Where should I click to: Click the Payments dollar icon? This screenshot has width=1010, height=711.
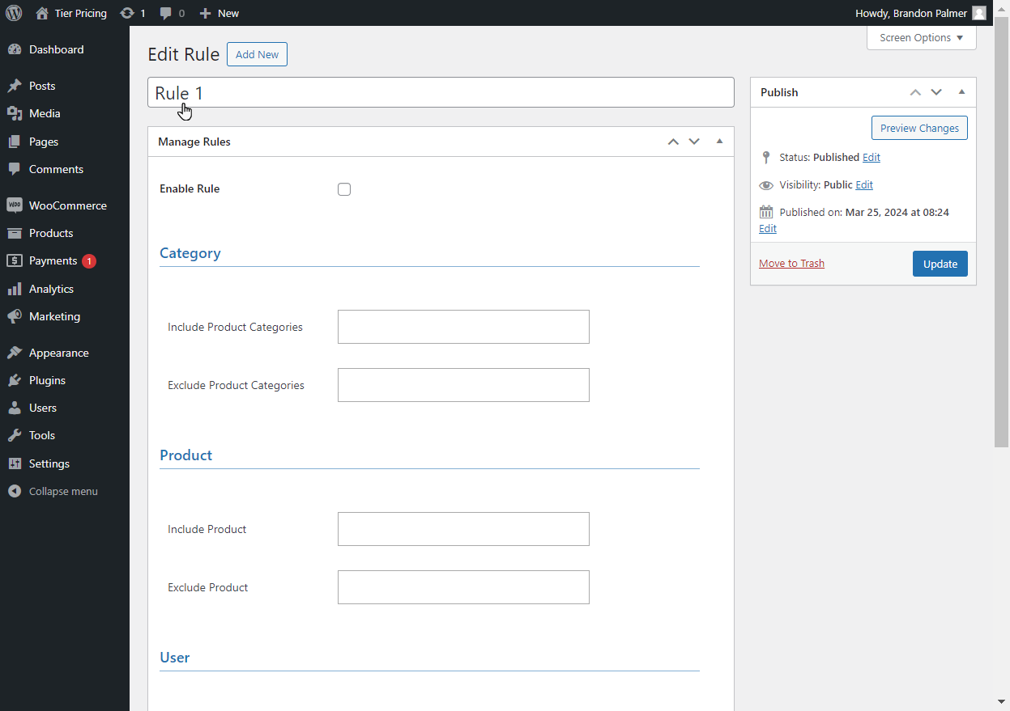point(15,260)
